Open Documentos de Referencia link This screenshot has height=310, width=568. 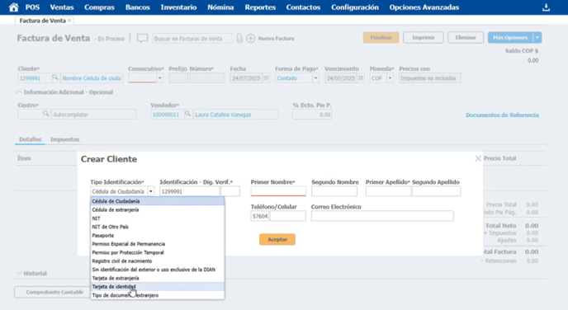pyautogui.click(x=502, y=115)
